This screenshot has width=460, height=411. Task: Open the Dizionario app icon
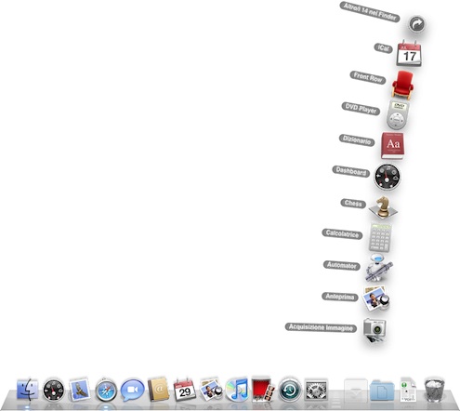click(x=392, y=146)
